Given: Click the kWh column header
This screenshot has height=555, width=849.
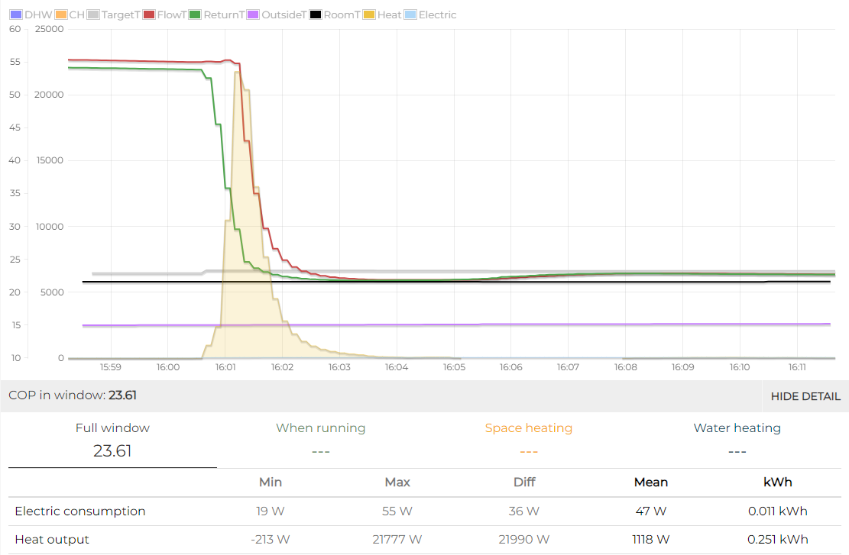Looking at the screenshot, I should [777, 482].
